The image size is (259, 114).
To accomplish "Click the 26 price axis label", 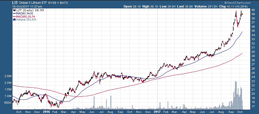I will (x=253, y=69).
